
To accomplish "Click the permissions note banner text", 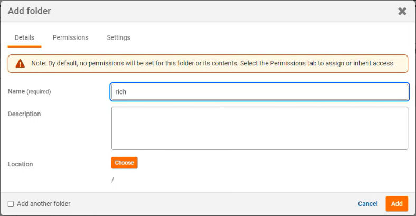I will click(213, 63).
